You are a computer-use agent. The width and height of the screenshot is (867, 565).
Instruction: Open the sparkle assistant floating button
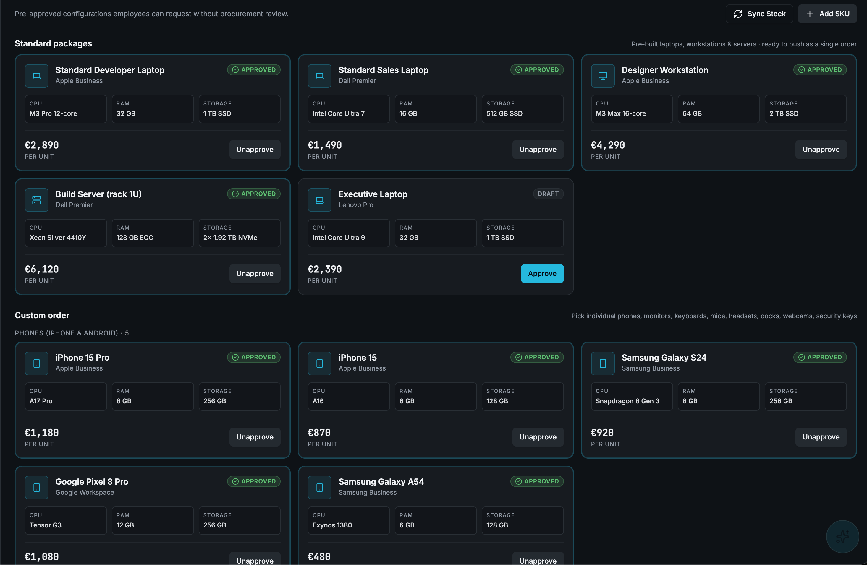click(842, 537)
